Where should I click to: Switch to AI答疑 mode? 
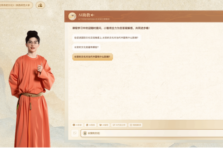(77, 125)
